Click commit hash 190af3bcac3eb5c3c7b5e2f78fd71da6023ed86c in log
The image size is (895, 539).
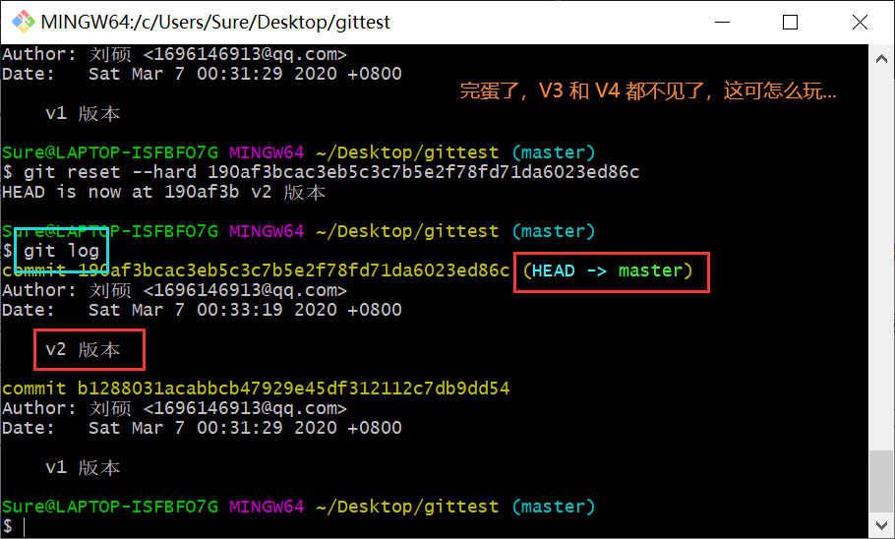tap(293, 270)
